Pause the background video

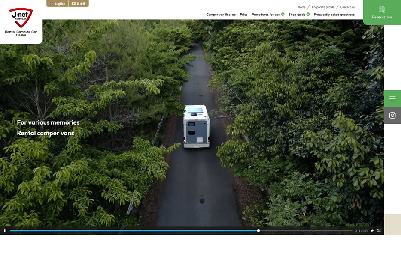tap(5, 231)
